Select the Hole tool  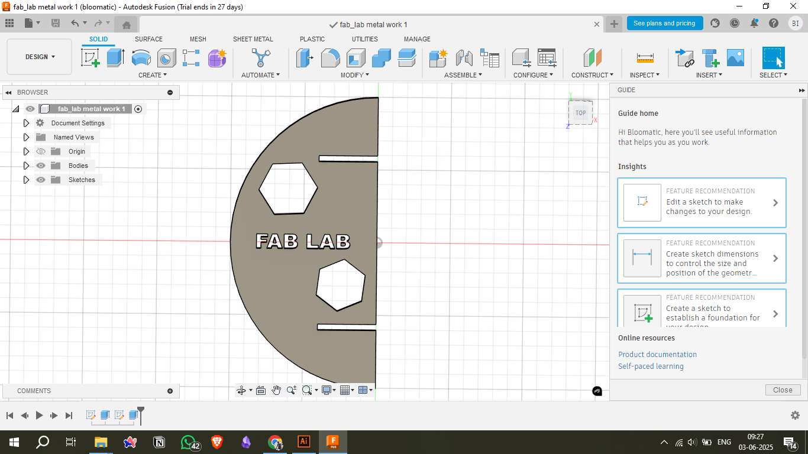pos(166,58)
